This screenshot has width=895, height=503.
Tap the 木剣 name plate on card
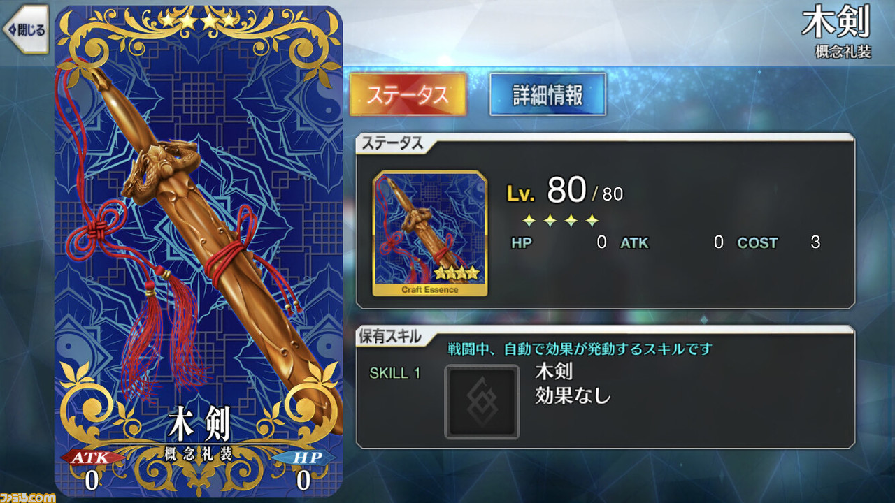(199, 423)
